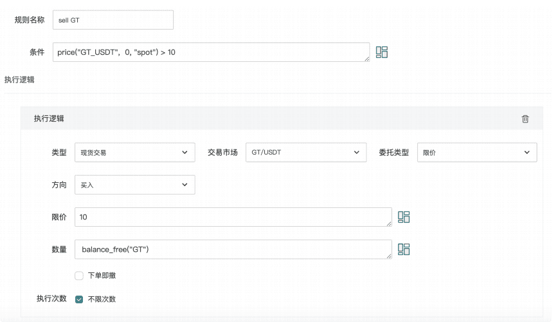Delete the 执行逻辑 block with the trash icon

coord(525,118)
